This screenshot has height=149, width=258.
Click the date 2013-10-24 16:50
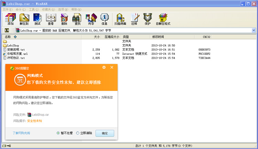[163, 46]
